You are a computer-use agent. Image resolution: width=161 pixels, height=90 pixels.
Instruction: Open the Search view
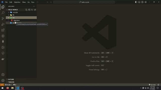pyautogui.click(x=3, y=13)
